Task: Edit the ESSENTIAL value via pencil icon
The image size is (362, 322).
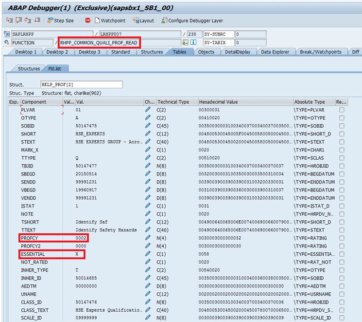Action: pos(148,254)
